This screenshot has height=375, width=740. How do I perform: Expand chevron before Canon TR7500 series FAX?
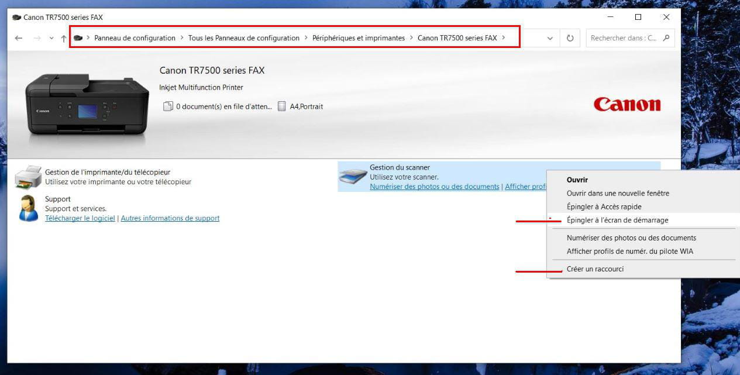[411, 38]
